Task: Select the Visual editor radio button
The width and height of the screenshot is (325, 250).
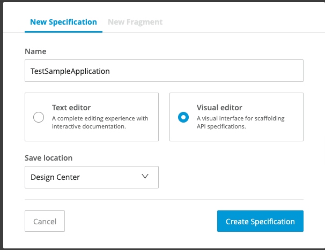Action: point(183,117)
